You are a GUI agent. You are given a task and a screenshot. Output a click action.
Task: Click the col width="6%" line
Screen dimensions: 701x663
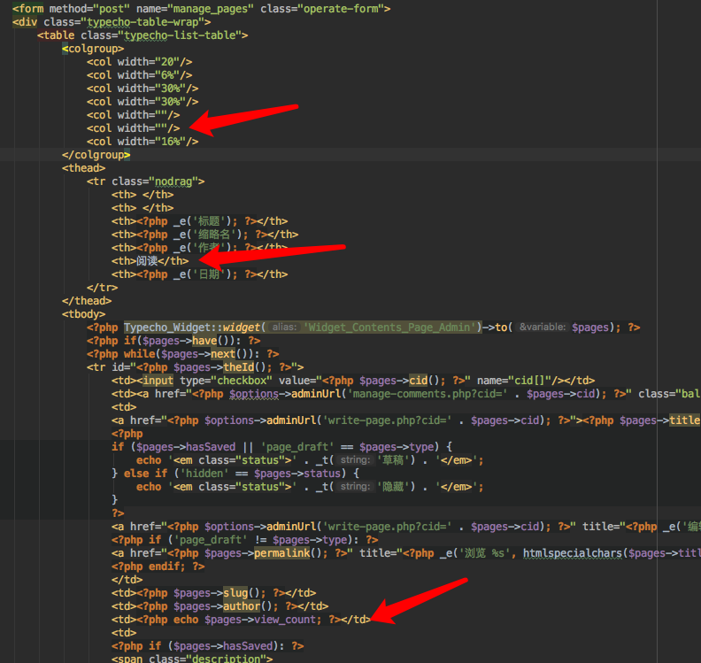(x=139, y=75)
